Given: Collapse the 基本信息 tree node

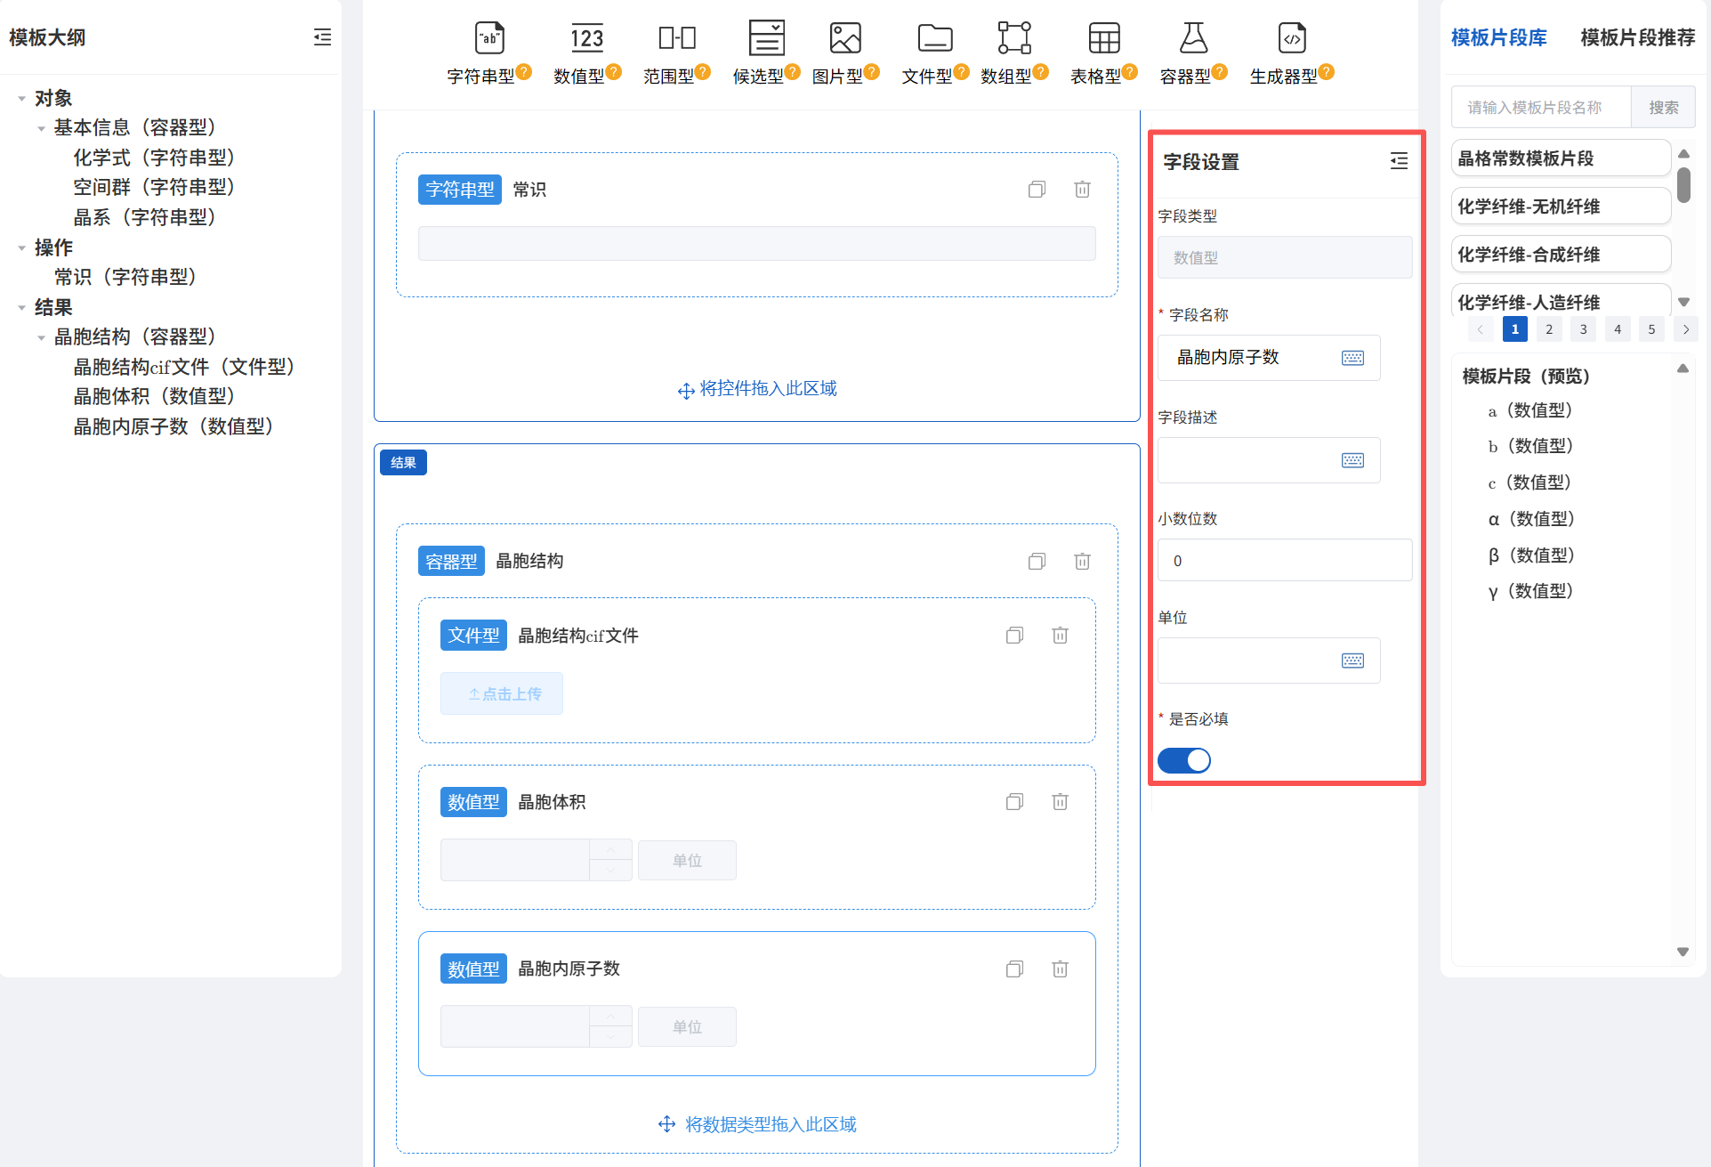Looking at the screenshot, I should (x=41, y=127).
